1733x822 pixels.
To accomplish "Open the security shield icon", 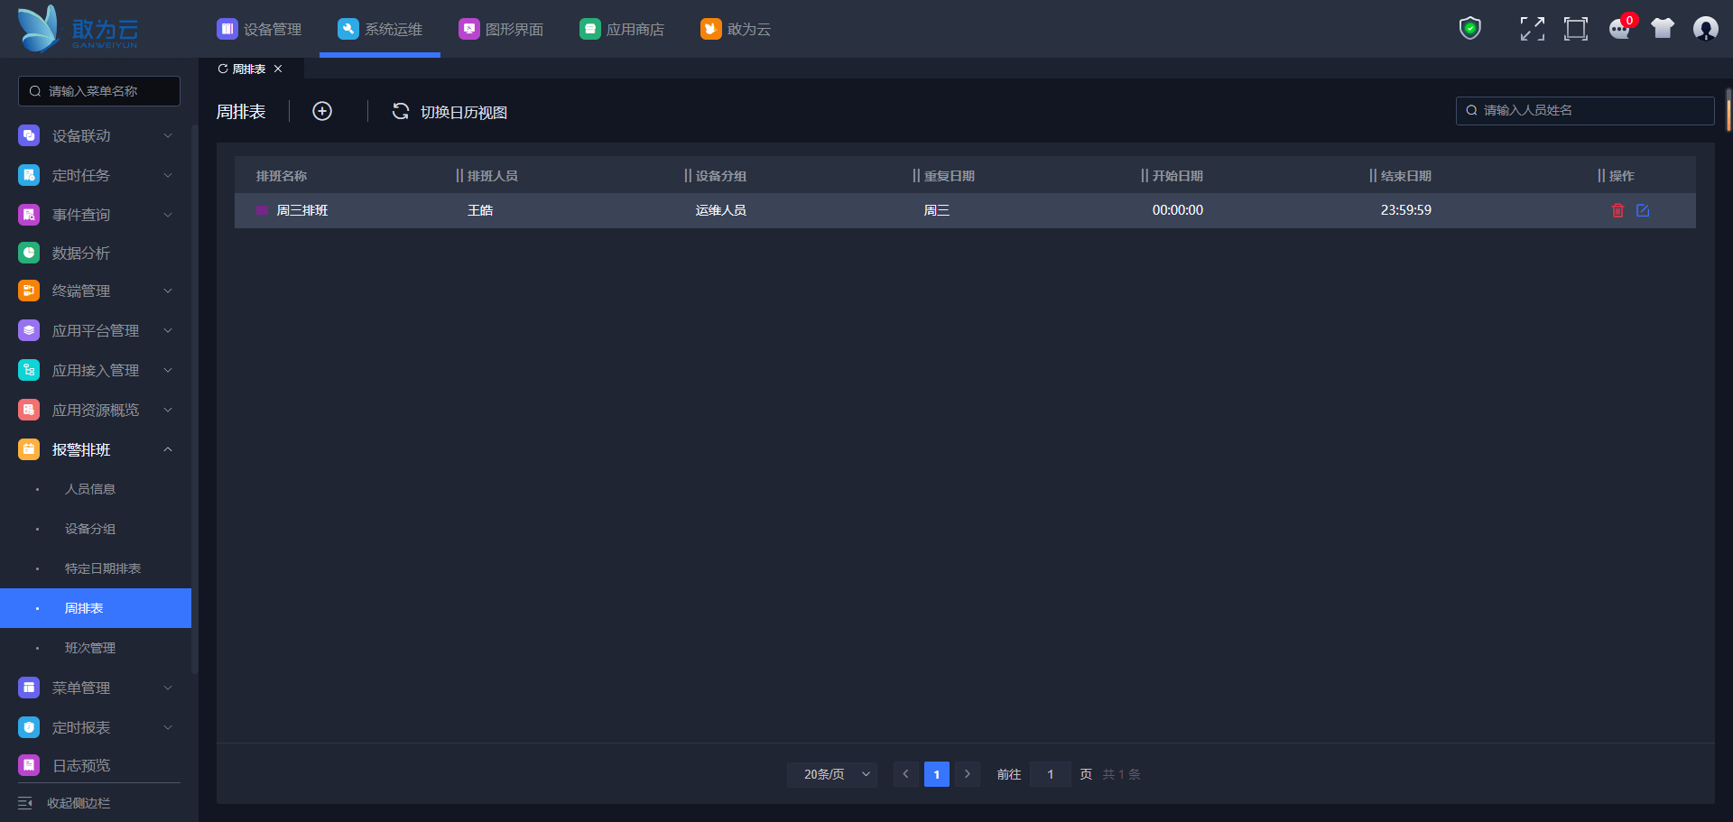I will click(x=1470, y=29).
